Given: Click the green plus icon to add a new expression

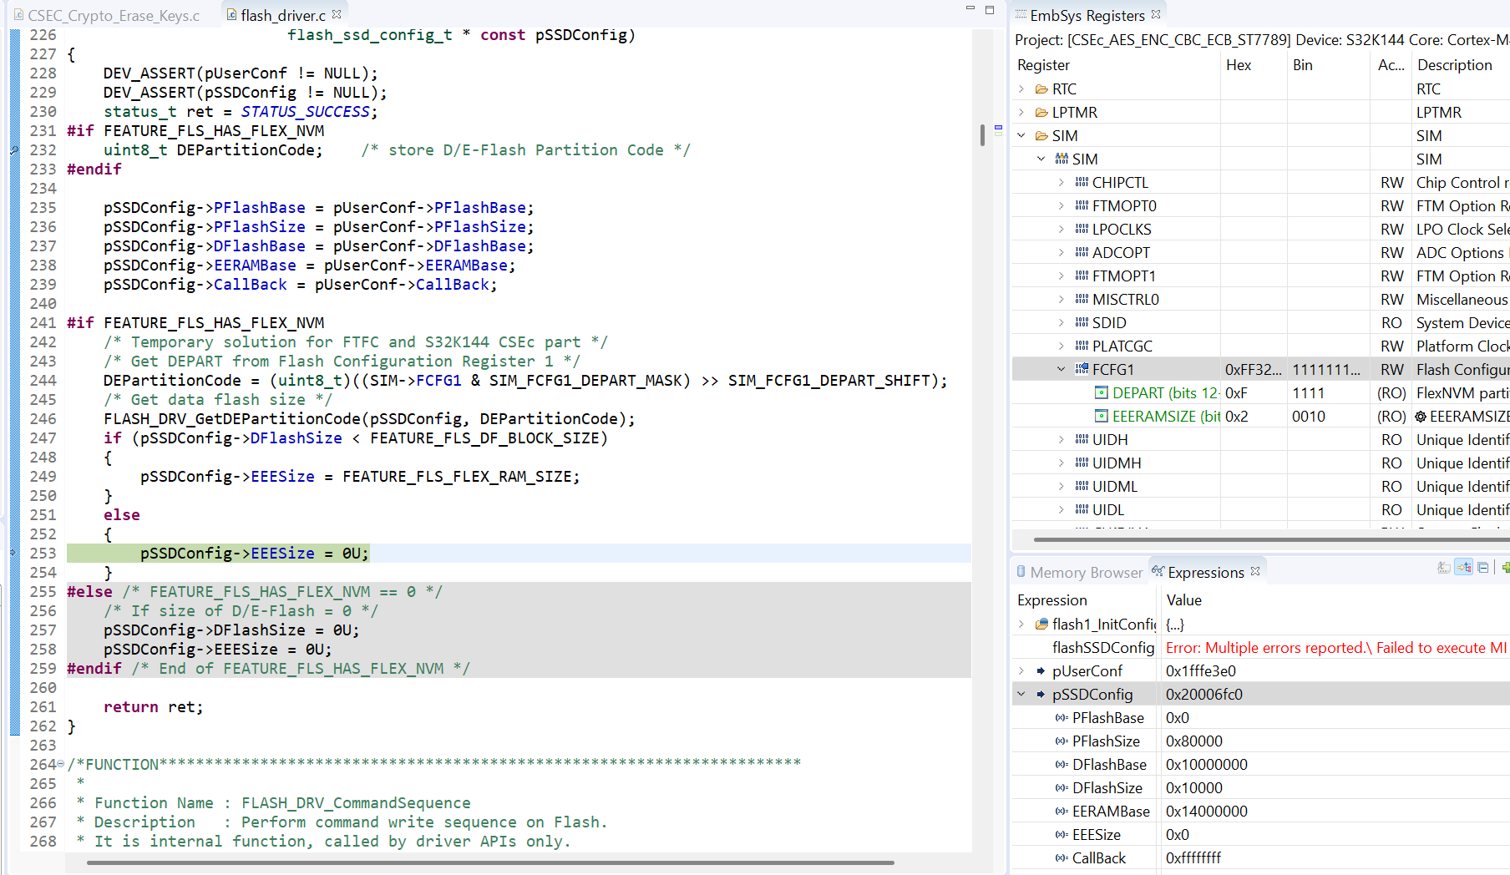Looking at the screenshot, I should [x=1506, y=568].
